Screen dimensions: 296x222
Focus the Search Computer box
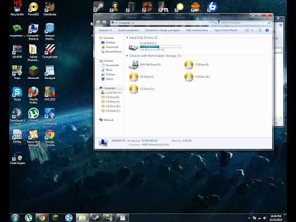245,23
